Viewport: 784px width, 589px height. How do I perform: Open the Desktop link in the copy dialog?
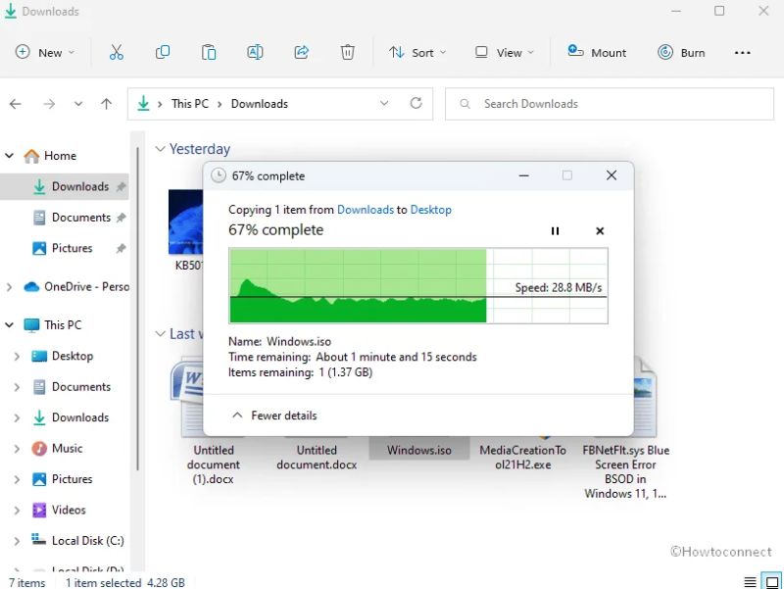[431, 209]
